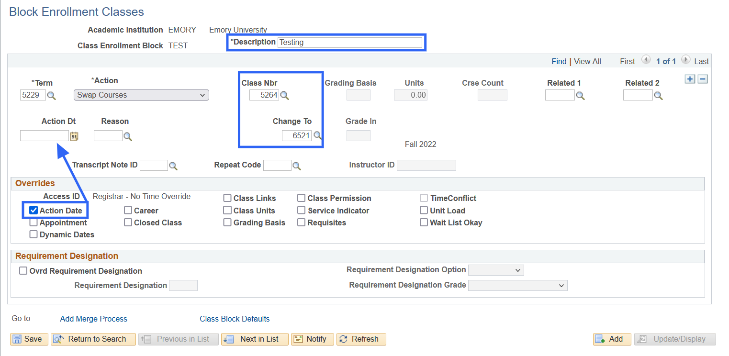Open the Add Merge Process link

(x=93, y=319)
